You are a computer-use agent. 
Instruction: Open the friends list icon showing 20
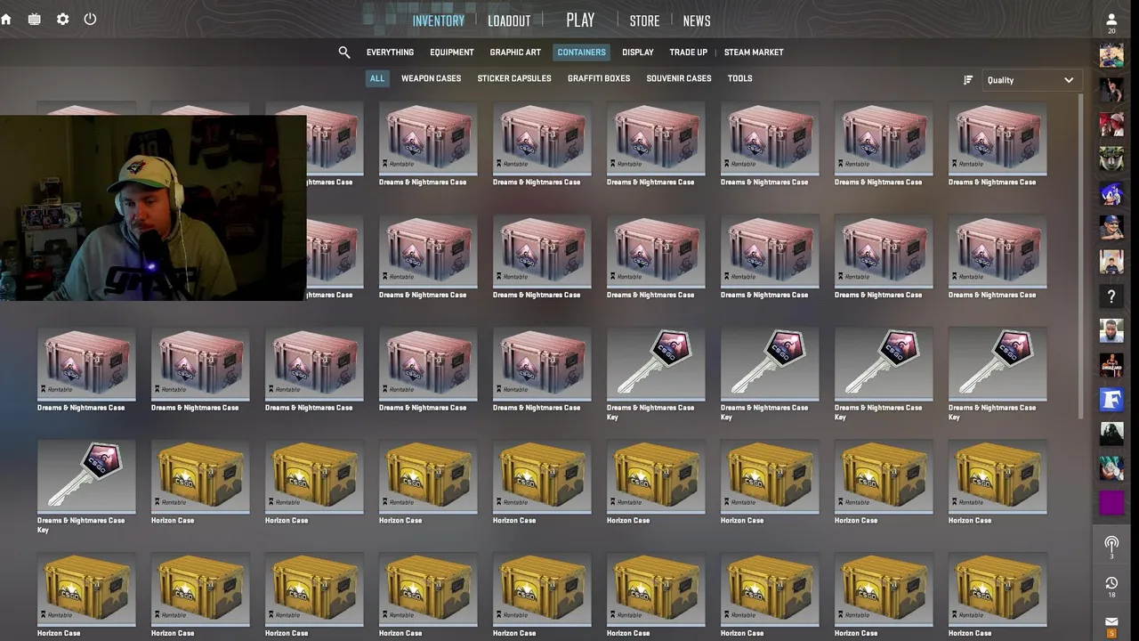click(x=1111, y=22)
